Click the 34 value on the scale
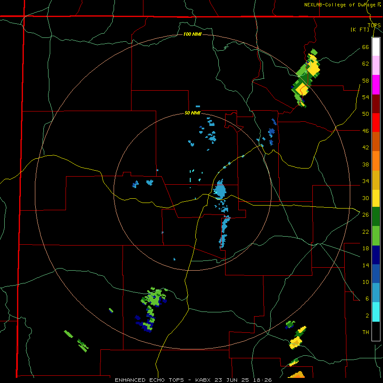Screen dimensions: 383x383 (366, 181)
